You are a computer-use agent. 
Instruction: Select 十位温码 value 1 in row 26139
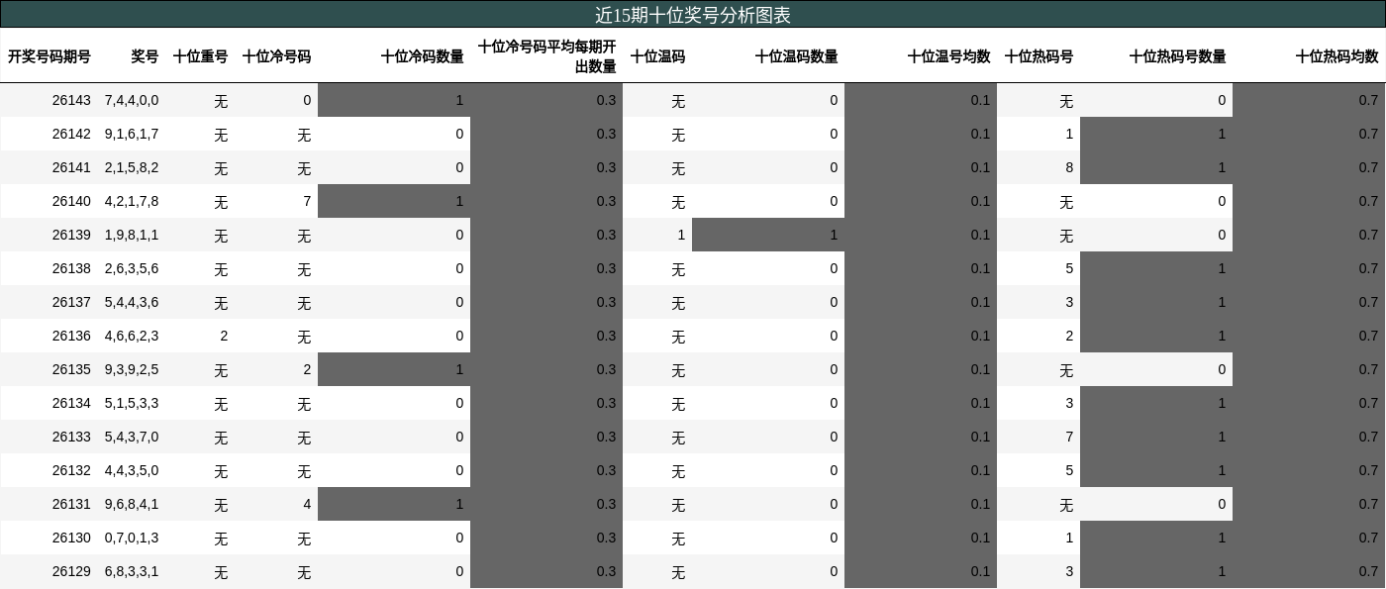681,235
